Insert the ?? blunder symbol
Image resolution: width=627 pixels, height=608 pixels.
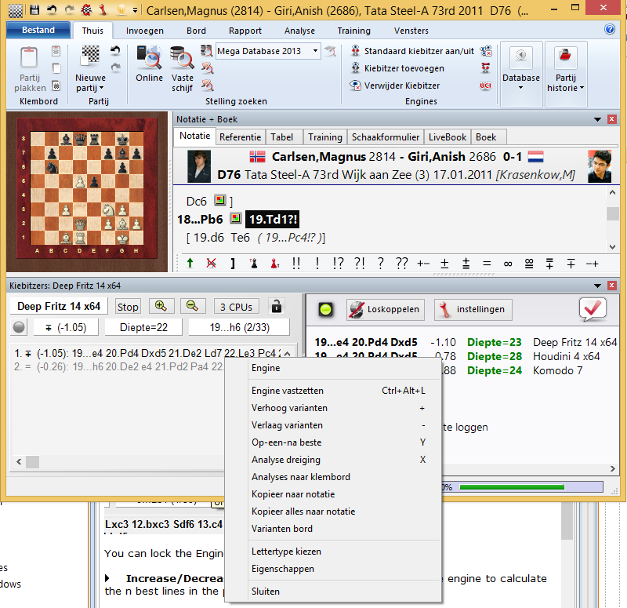tap(401, 264)
